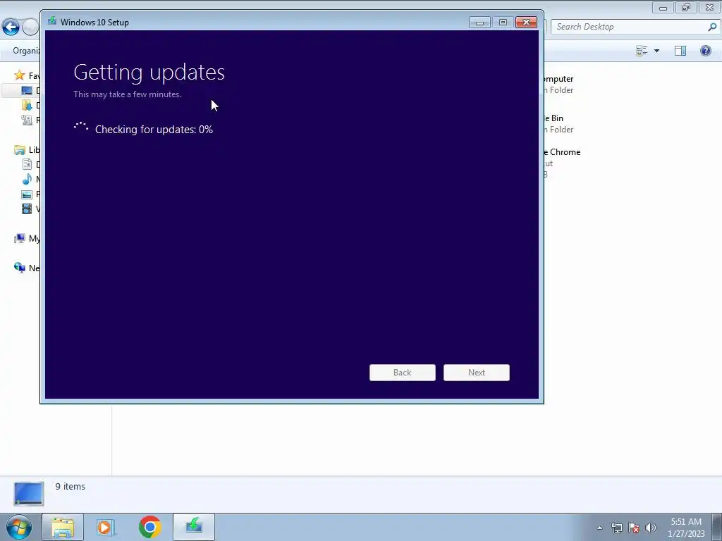Open Google Chrome from the taskbar
The height and width of the screenshot is (541, 722).
coord(149,527)
